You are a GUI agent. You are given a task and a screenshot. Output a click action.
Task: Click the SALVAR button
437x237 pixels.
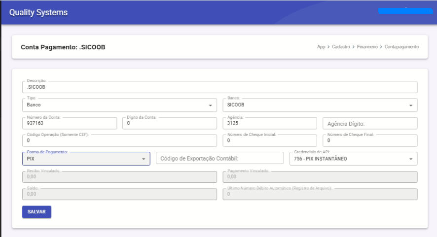coord(36,212)
